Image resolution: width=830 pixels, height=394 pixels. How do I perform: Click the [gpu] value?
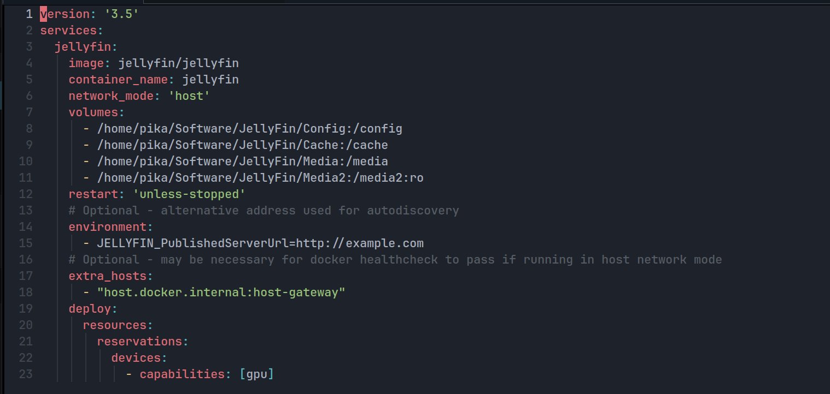pyautogui.click(x=256, y=374)
